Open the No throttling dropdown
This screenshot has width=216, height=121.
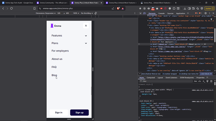(x=87, y=13)
